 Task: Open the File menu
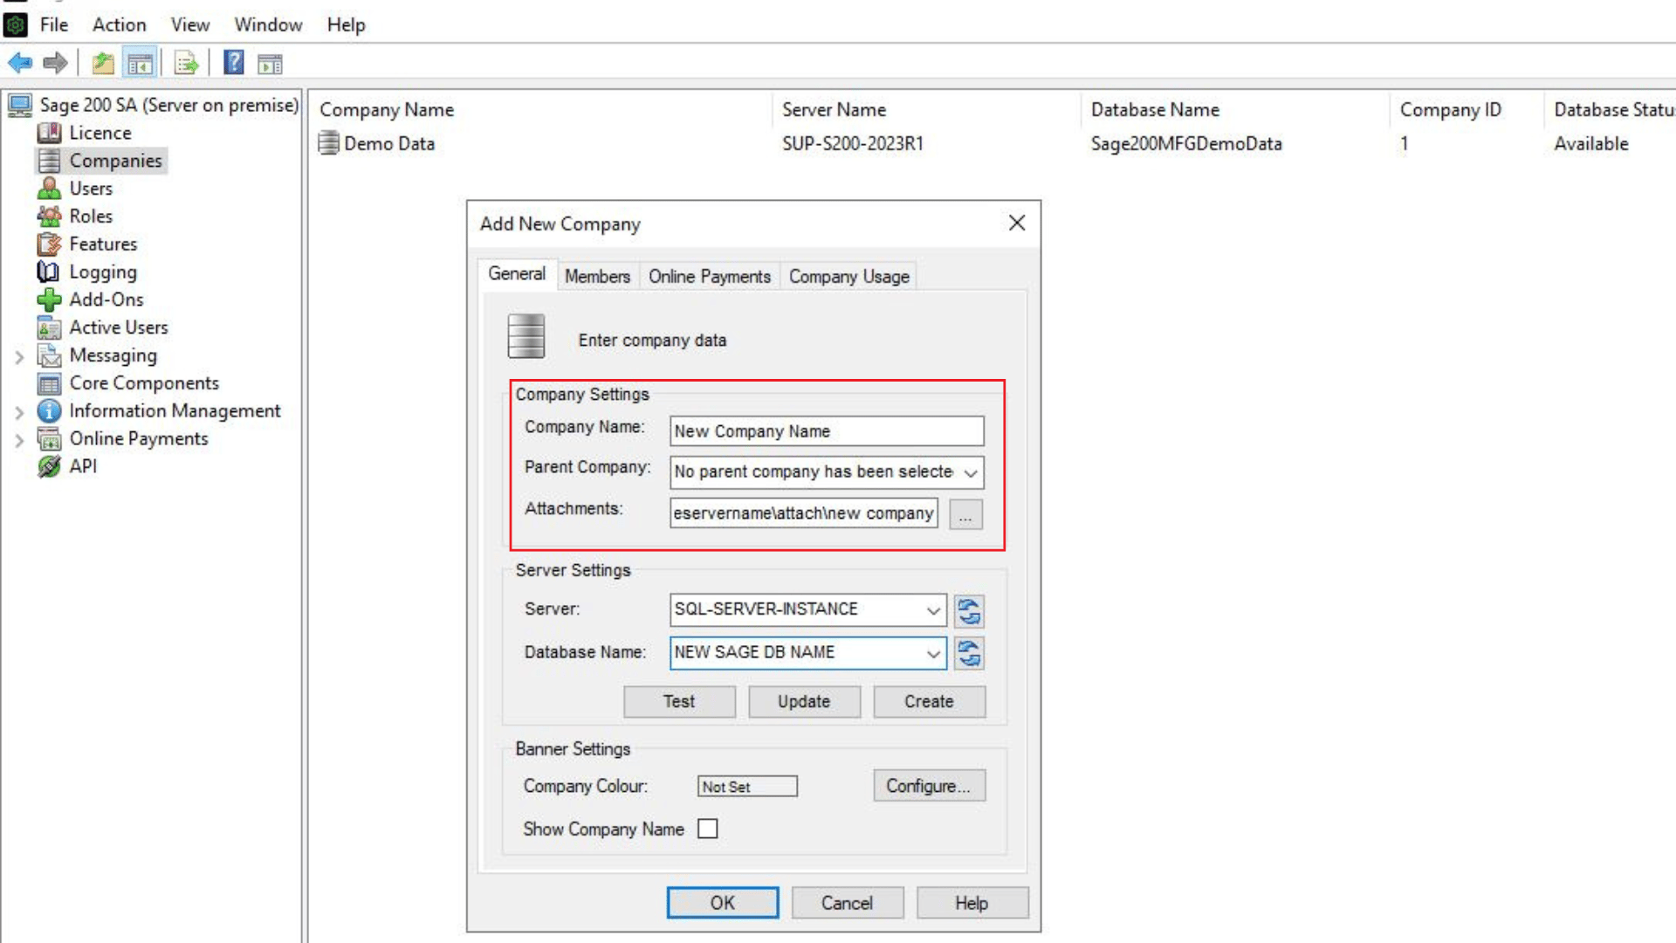[54, 24]
